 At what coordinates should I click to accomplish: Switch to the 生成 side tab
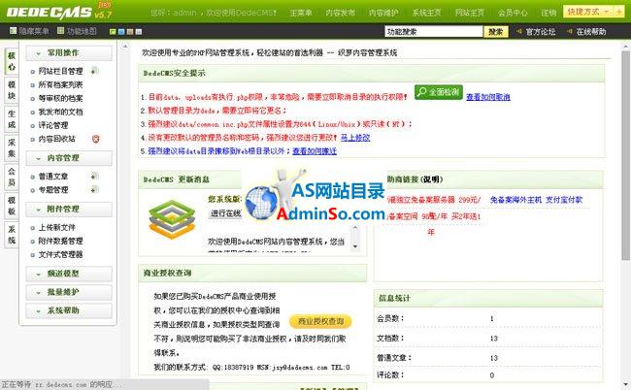click(x=12, y=119)
